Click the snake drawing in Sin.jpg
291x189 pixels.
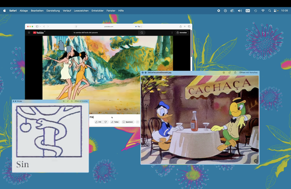(x=49, y=131)
